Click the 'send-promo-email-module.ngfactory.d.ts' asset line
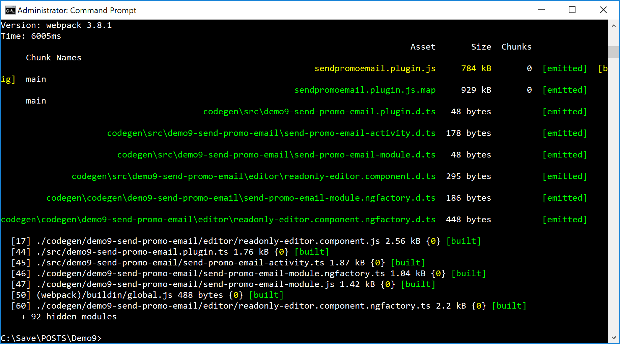This screenshot has height=344, width=620. [x=241, y=198]
